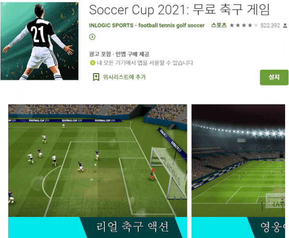Viewport: 289px width, 238px height.
Task: Click the Soccer Cup 2021 app icon
Action: click(39, 41)
